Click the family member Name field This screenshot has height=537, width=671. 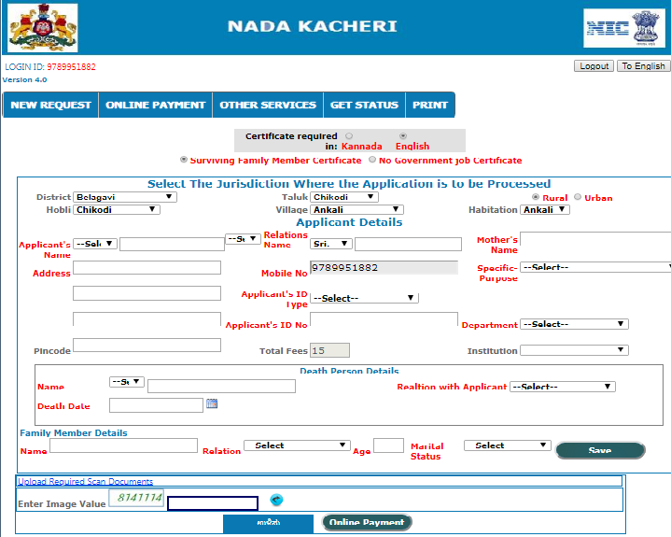(124, 445)
